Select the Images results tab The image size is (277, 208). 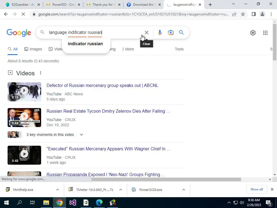point(33,49)
